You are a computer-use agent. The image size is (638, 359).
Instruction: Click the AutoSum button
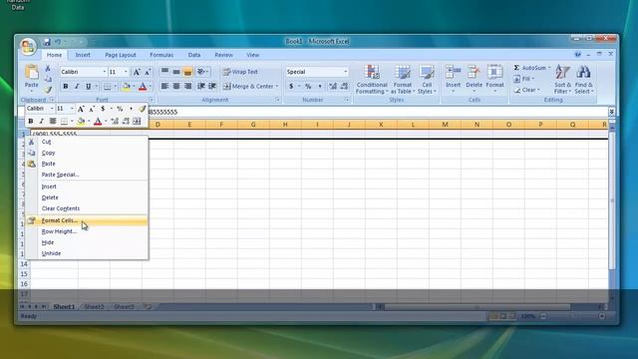point(531,68)
